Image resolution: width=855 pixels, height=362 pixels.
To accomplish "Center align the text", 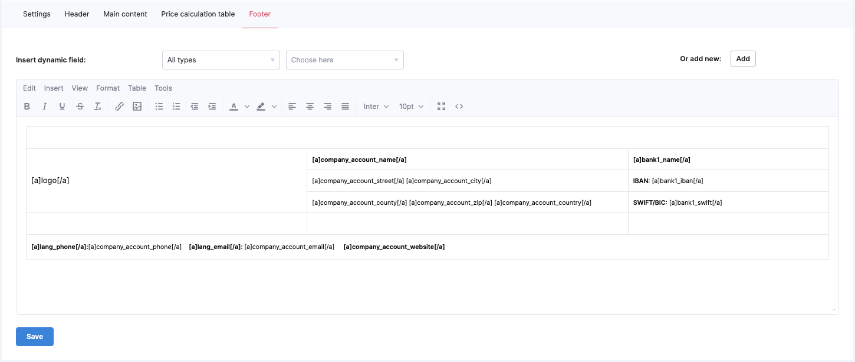I will click(310, 107).
